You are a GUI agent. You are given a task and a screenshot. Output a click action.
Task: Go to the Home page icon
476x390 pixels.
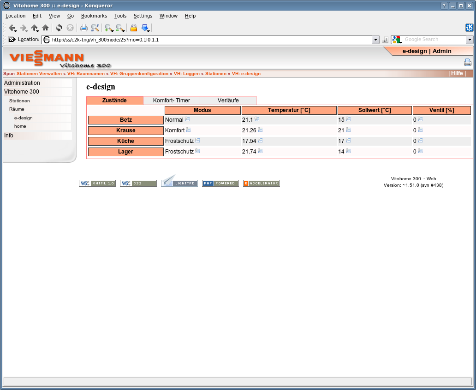[45, 28]
